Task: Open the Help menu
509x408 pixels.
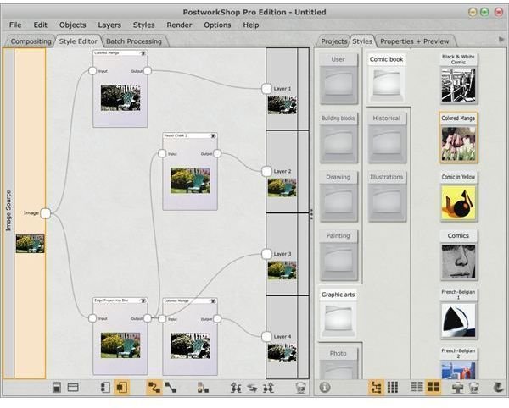Action: [x=251, y=25]
